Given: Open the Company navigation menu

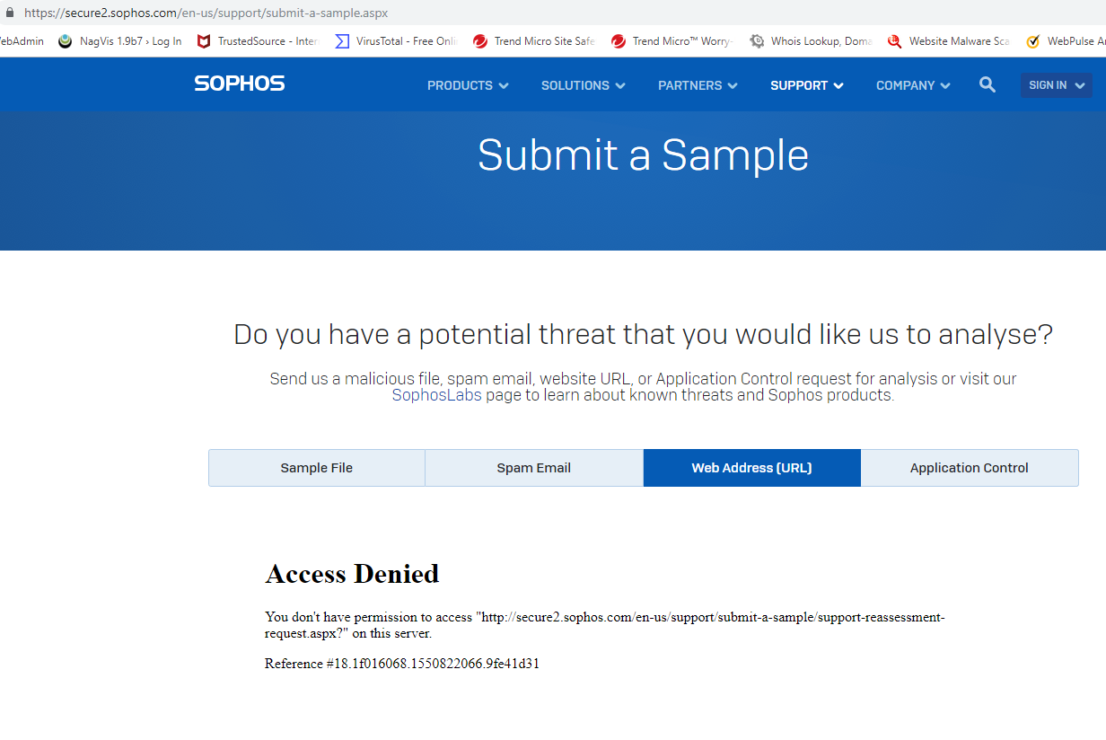Looking at the screenshot, I should point(913,85).
